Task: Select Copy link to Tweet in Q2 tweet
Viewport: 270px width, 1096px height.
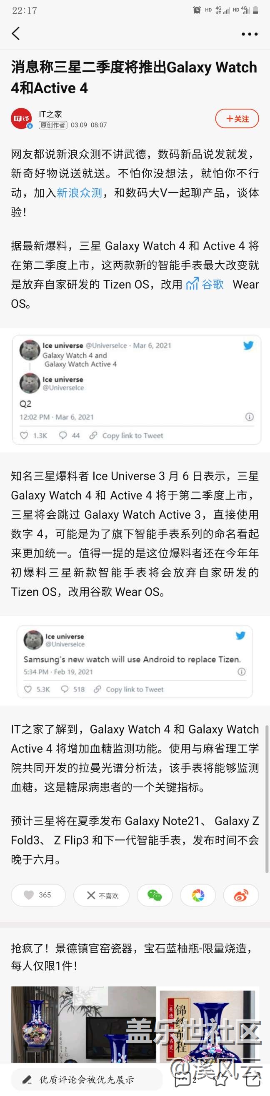Action: 127,436
